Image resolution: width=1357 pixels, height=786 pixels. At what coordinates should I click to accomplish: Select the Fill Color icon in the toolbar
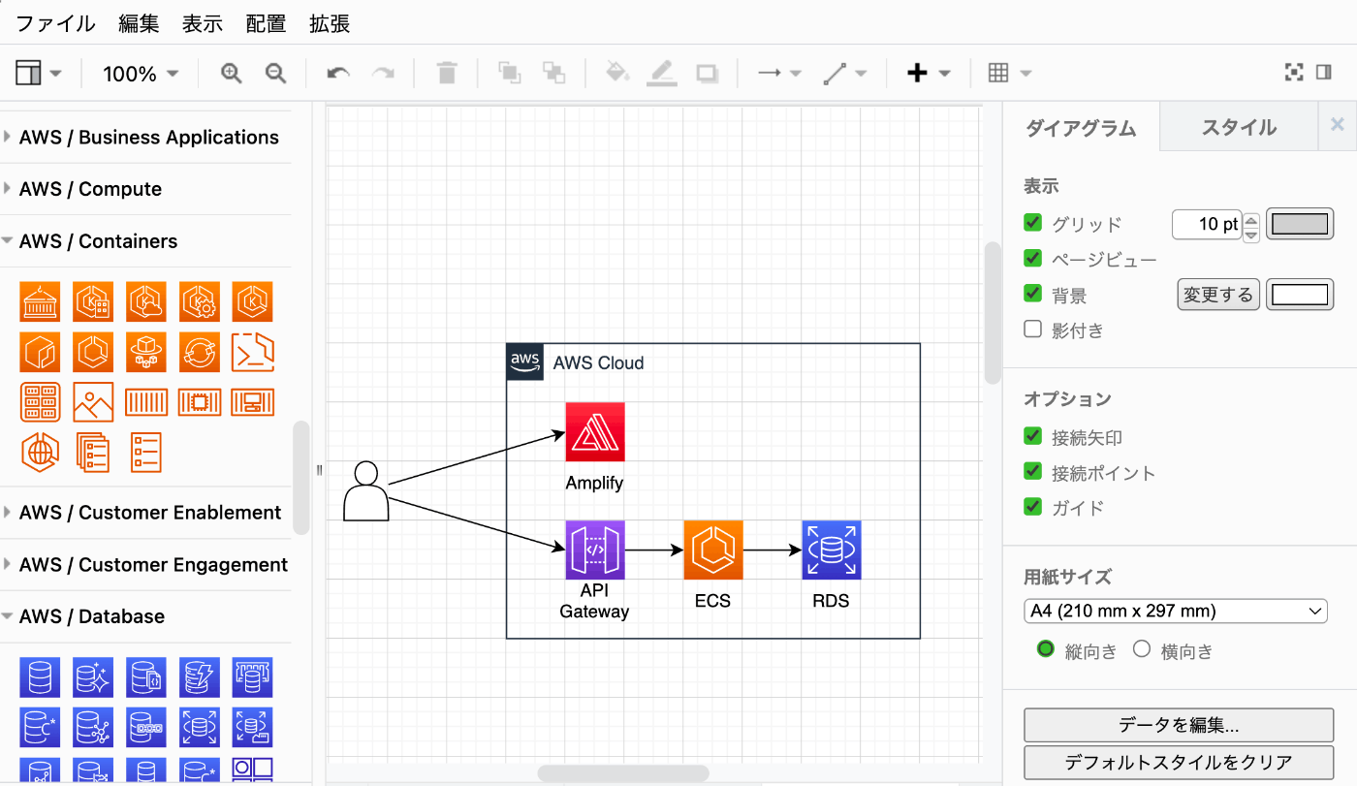pyautogui.click(x=617, y=73)
